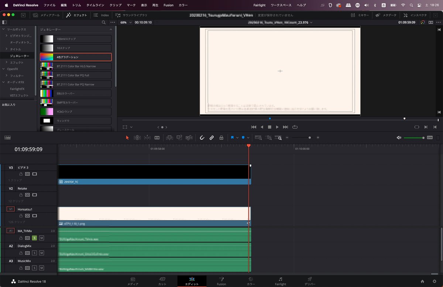443x287 pixels.
Task: Lock the Retake video track
Action: pos(21,195)
